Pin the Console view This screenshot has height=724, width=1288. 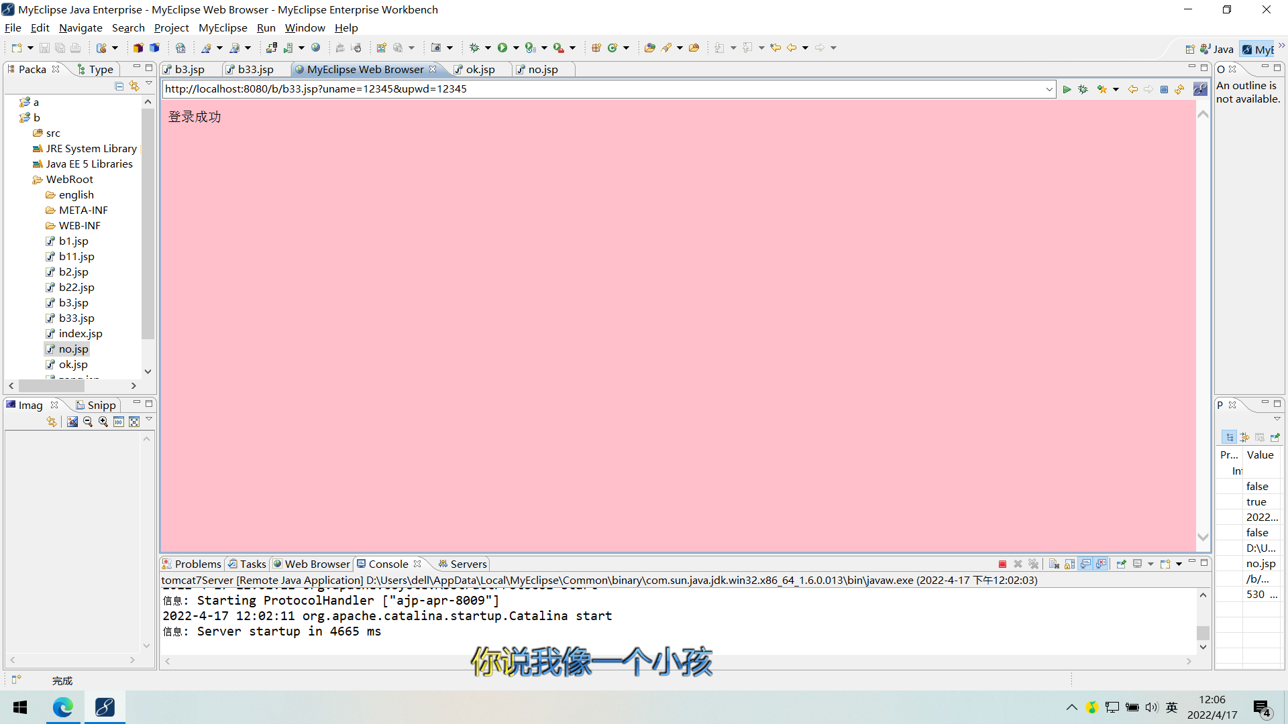click(x=1121, y=564)
